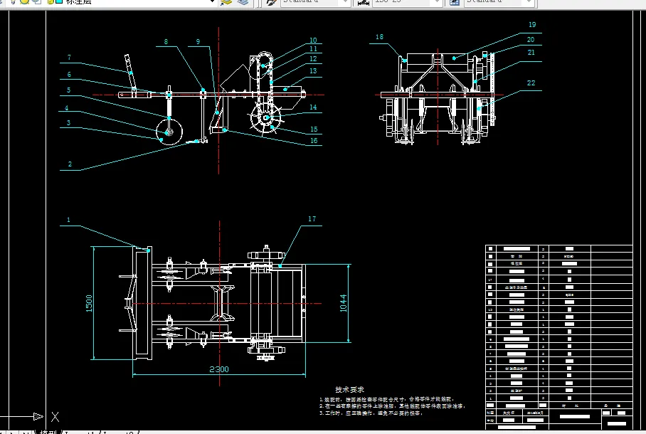The height and width of the screenshot is (434, 646).
Task: Select part callout number 2
Action: click(70, 164)
